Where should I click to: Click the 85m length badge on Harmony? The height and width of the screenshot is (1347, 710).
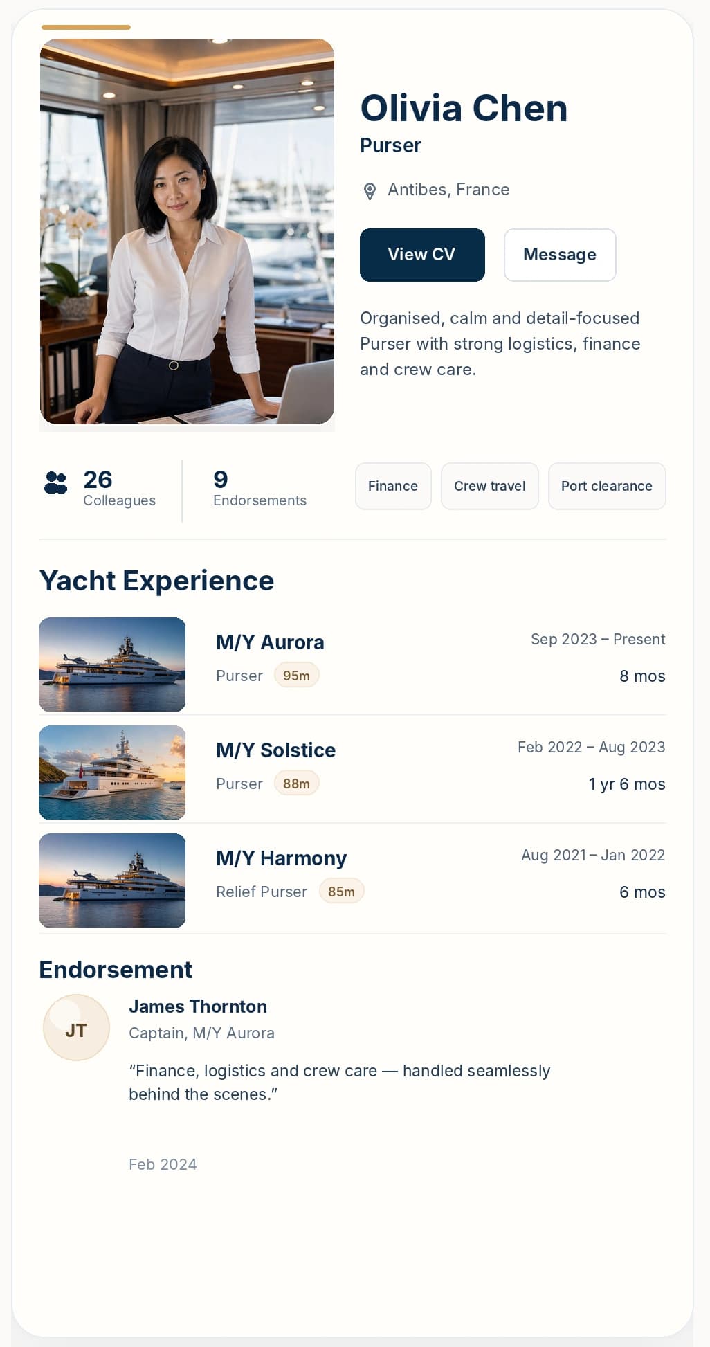coord(341,892)
